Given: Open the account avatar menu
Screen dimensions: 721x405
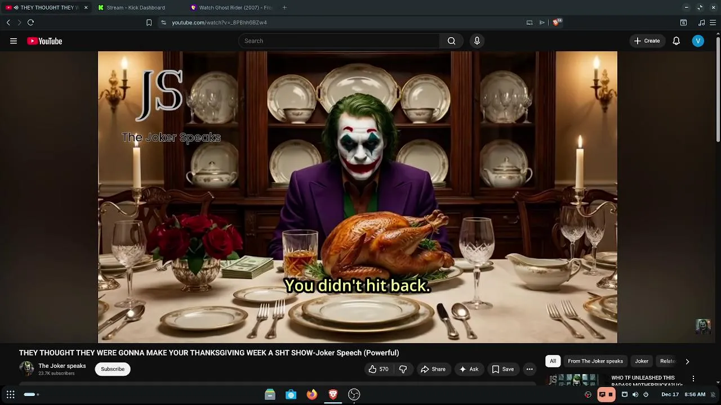Looking at the screenshot, I should (x=698, y=40).
